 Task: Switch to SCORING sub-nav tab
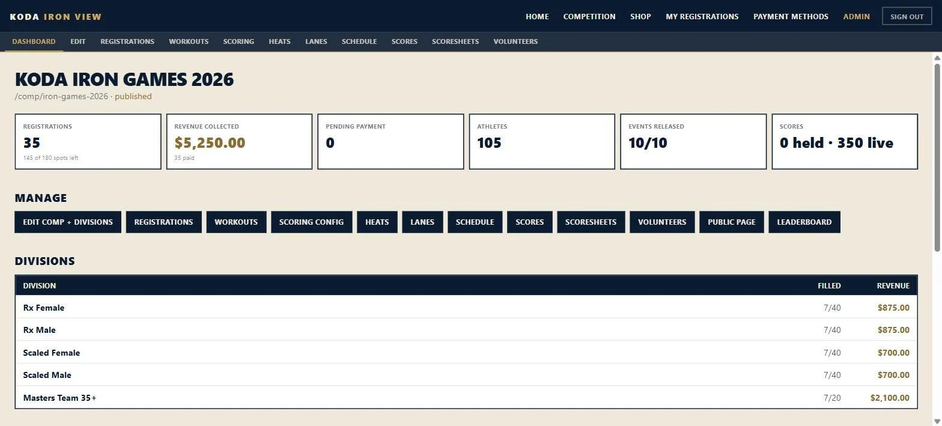coord(239,41)
